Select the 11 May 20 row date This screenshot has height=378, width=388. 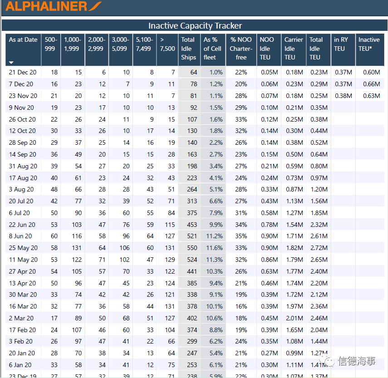click(23, 260)
